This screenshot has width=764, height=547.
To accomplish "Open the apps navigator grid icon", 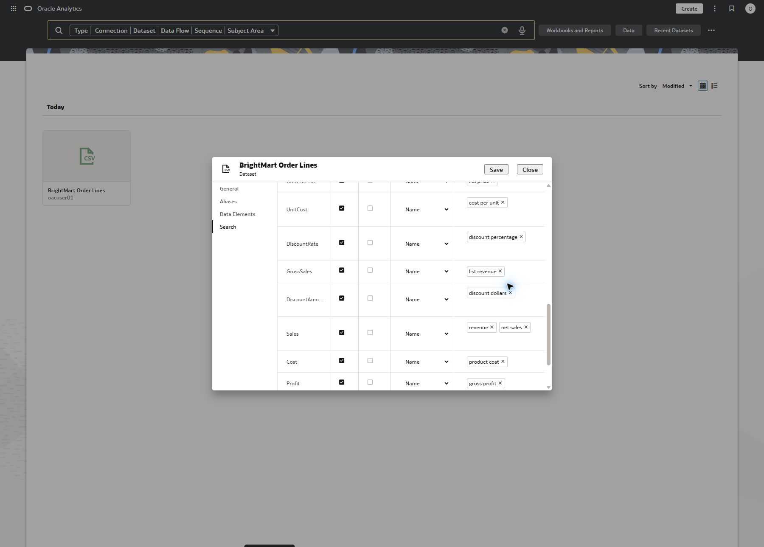I will pyautogui.click(x=14, y=8).
